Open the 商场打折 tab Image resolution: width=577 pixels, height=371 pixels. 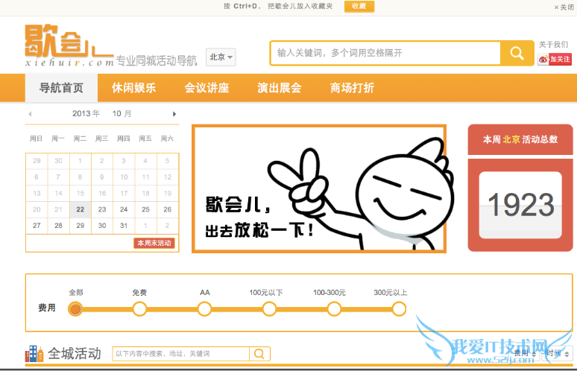click(x=352, y=88)
